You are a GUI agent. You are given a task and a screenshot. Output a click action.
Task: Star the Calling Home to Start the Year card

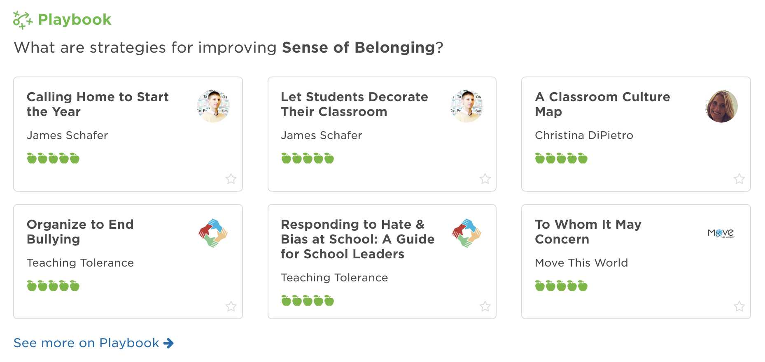click(x=231, y=179)
